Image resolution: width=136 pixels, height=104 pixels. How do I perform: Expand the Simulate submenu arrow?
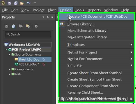coord(132,65)
